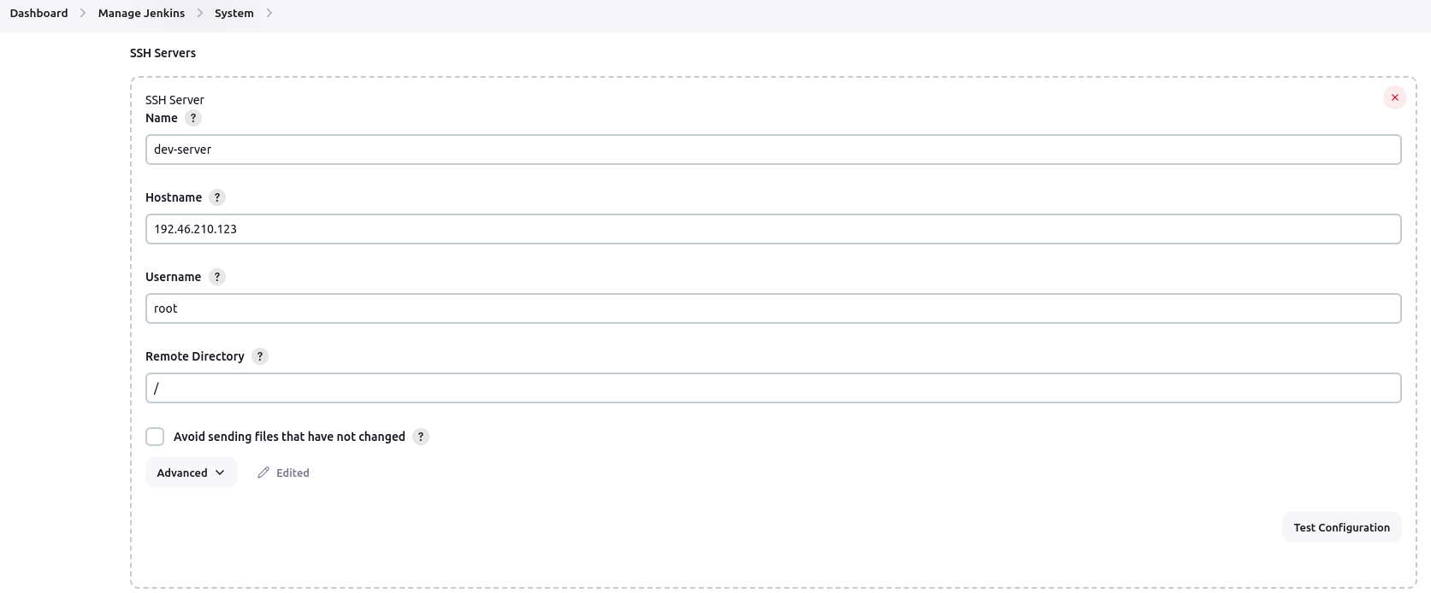Click the Remote Directory text field

coord(772,388)
